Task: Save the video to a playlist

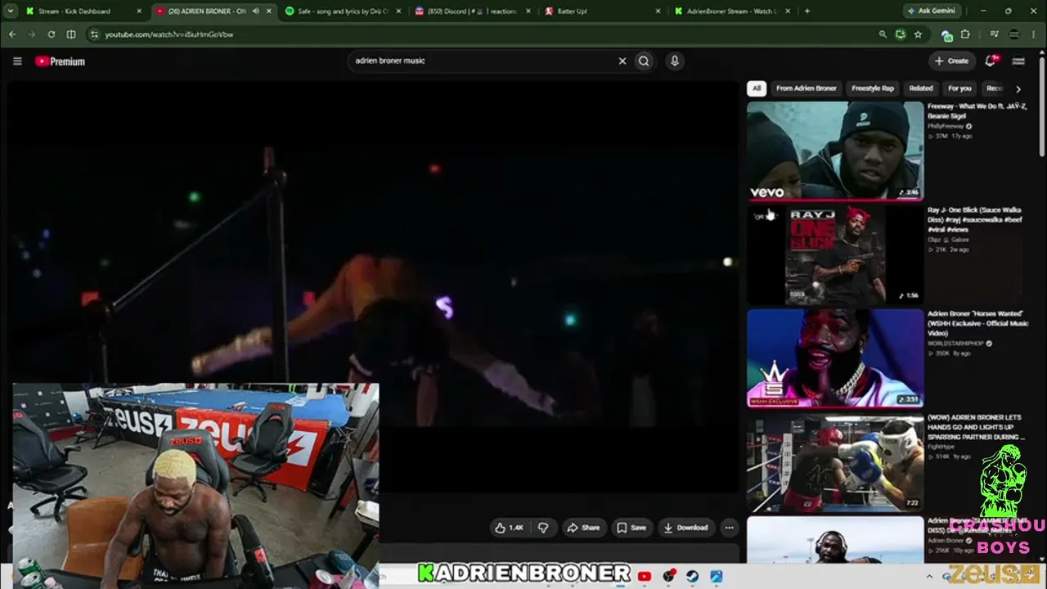Action: (631, 528)
